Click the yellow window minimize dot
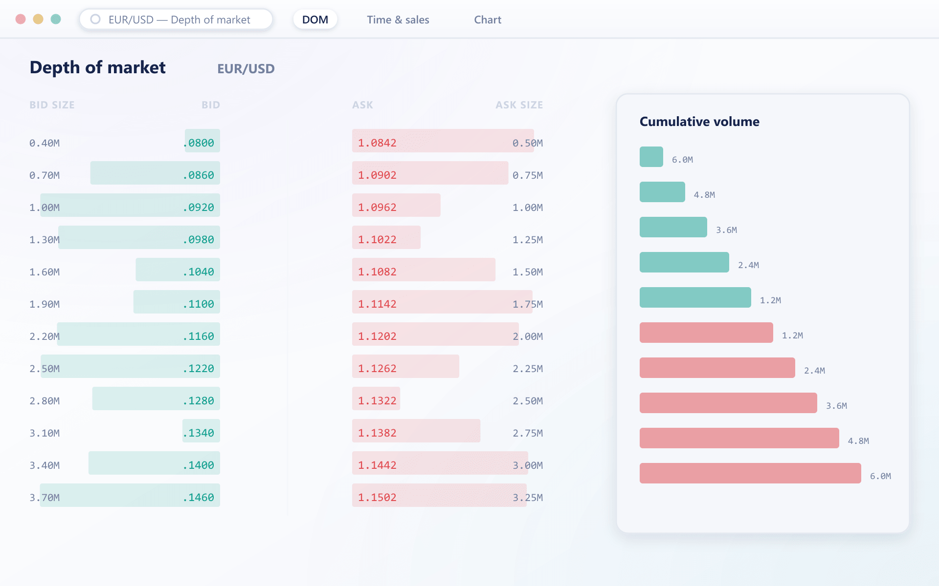This screenshot has height=586, width=939. [x=38, y=19]
